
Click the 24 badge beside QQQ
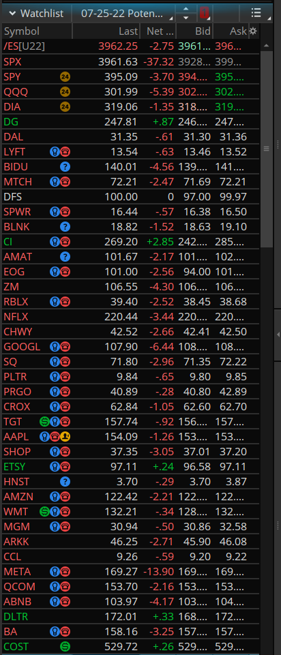click(65, 92)
